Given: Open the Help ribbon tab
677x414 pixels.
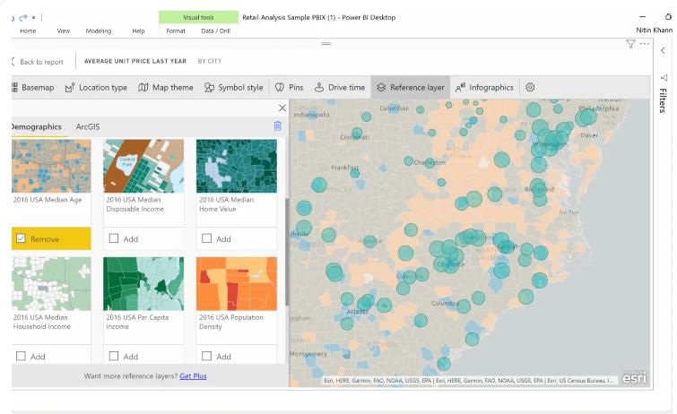Looking at the screenshot, I should (138, 31).
